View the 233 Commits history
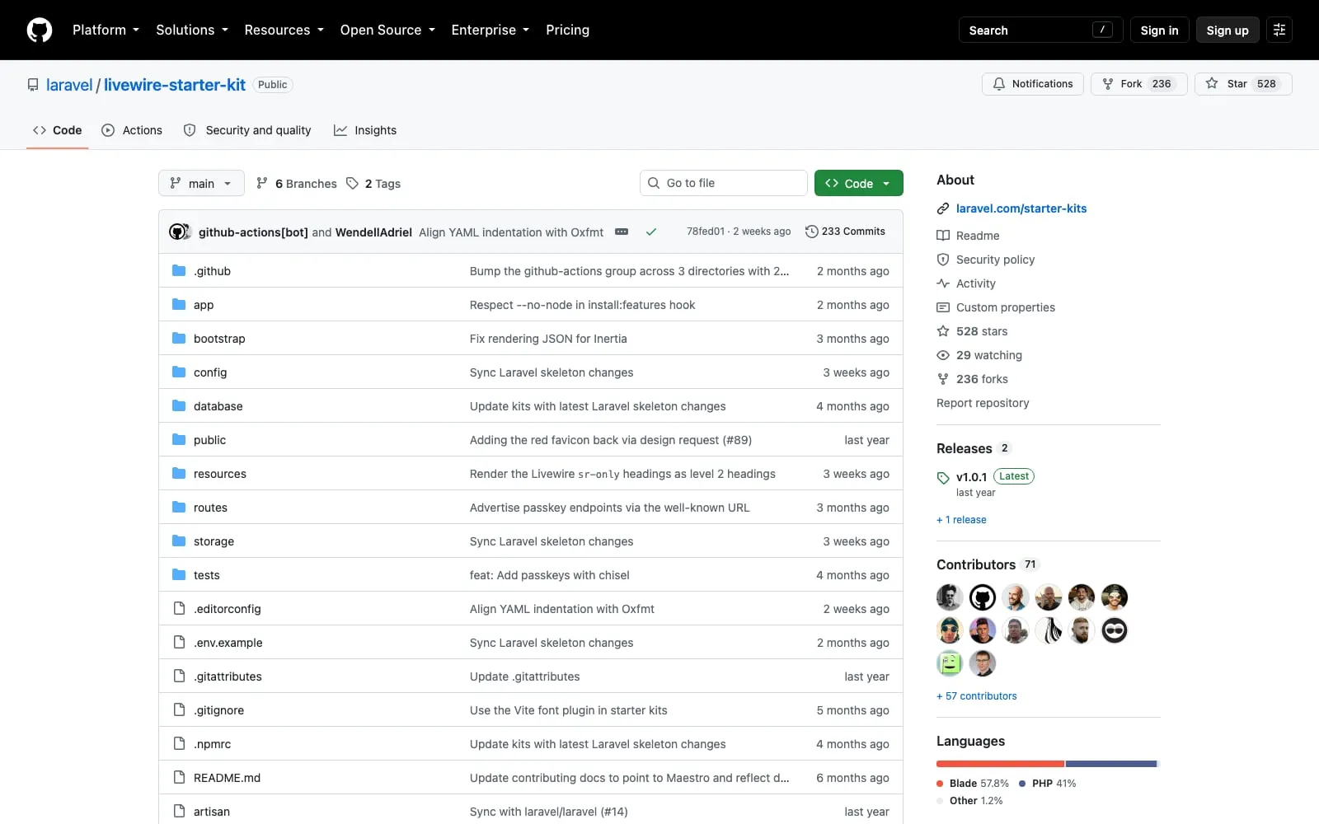Viewport: 1319px width, 824px height. point(845,232)
